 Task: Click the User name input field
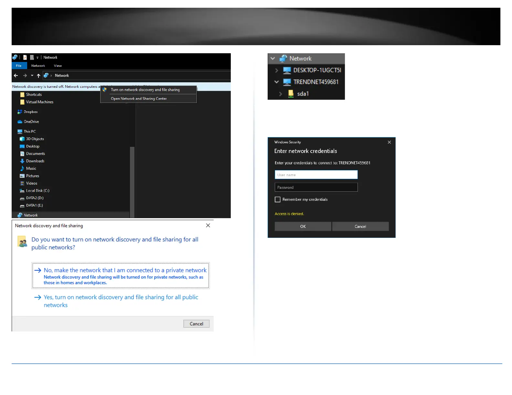(316, 175)
